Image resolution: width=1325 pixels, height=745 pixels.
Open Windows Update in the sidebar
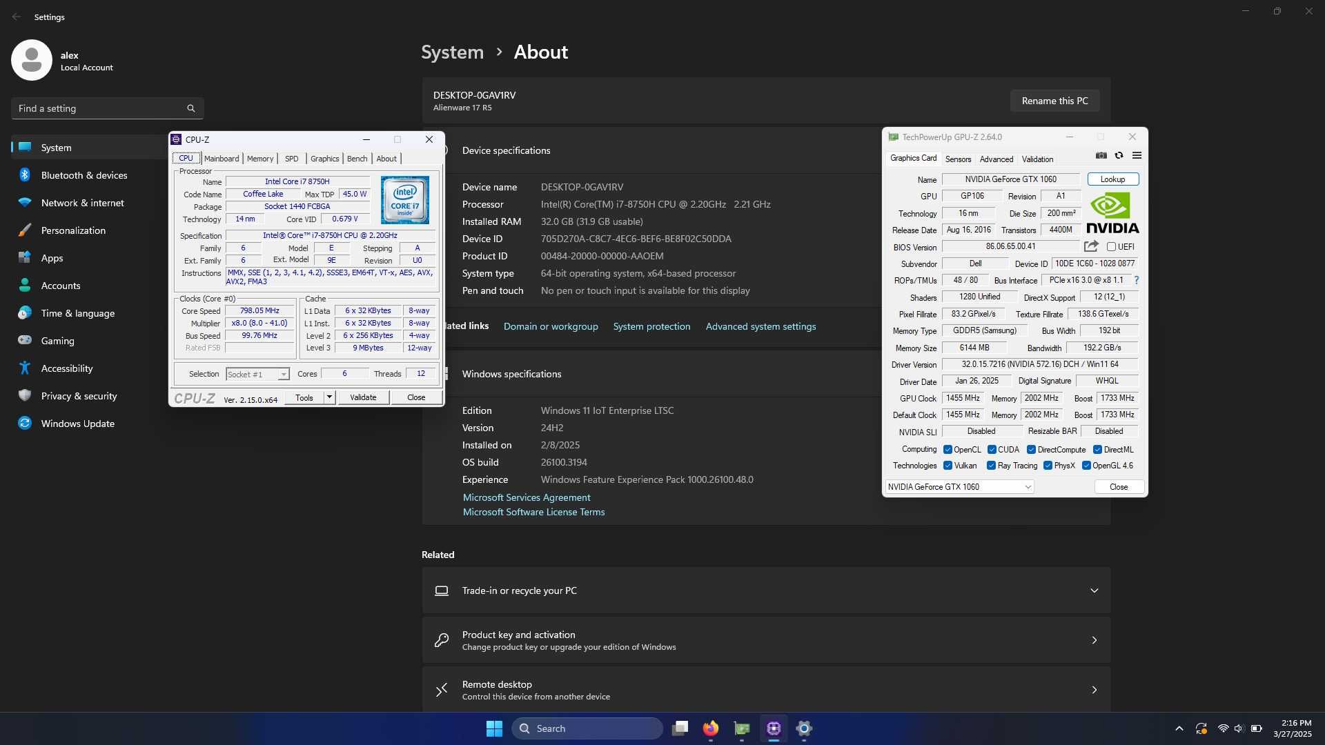coord(77,424)
